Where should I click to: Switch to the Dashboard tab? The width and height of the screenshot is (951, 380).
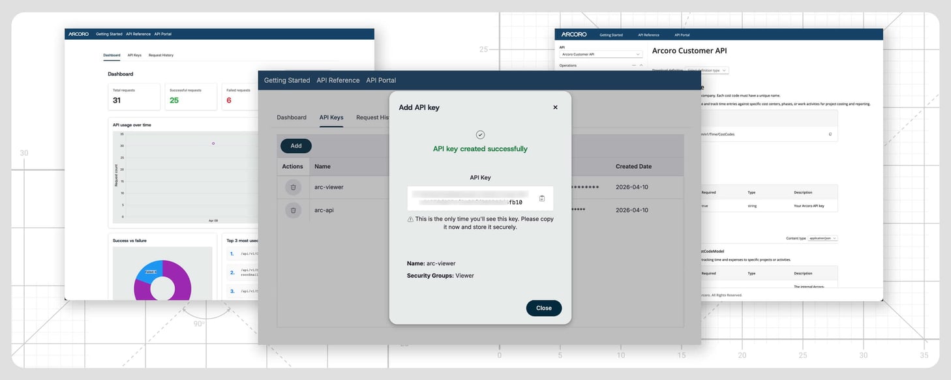pos(292,117)
